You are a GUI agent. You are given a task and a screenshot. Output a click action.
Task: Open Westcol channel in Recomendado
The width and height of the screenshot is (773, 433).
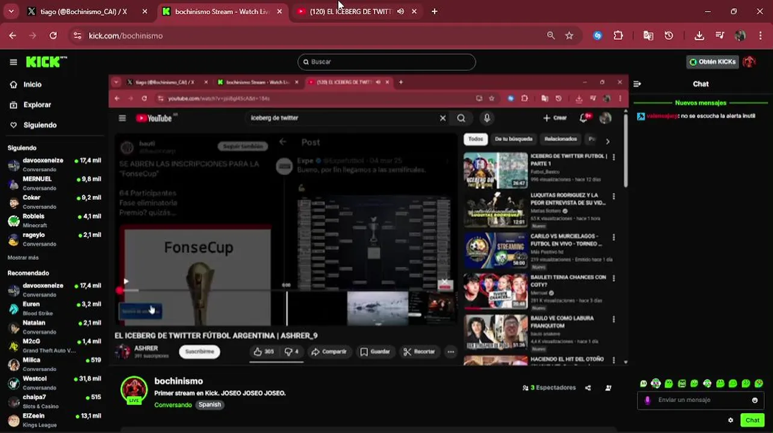tap(54, 382)
